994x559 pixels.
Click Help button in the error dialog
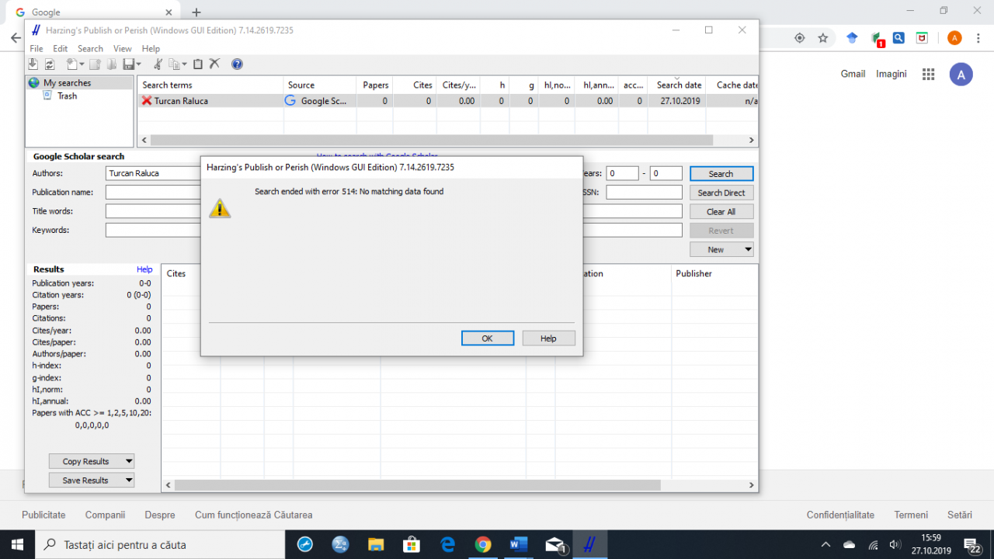point(548,339)
